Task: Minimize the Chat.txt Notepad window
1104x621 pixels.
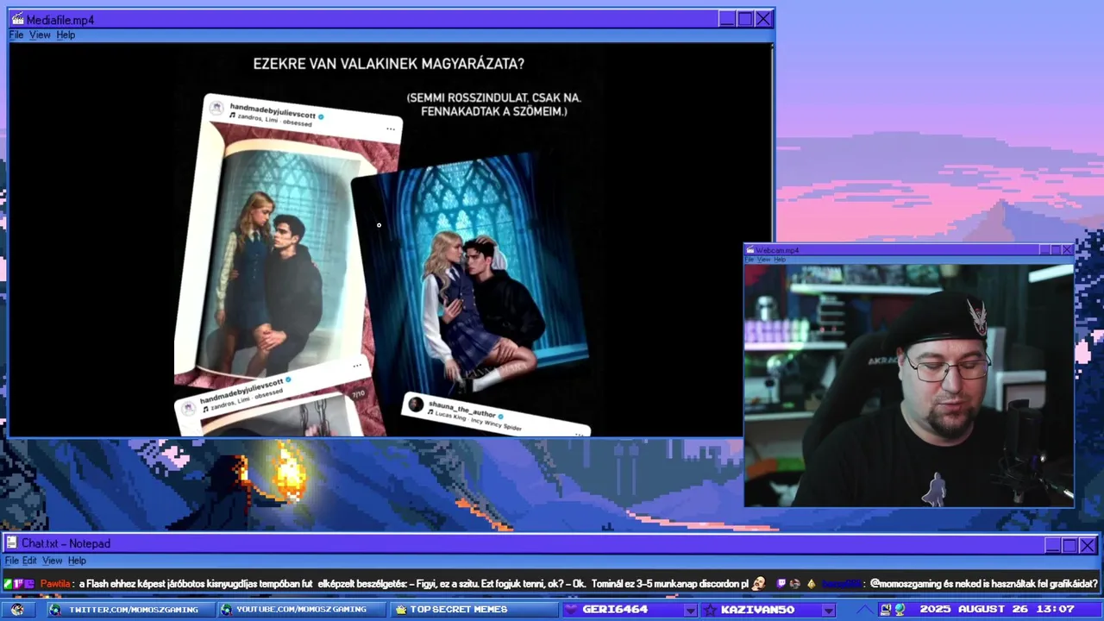Action: (x=1052, y=545)
